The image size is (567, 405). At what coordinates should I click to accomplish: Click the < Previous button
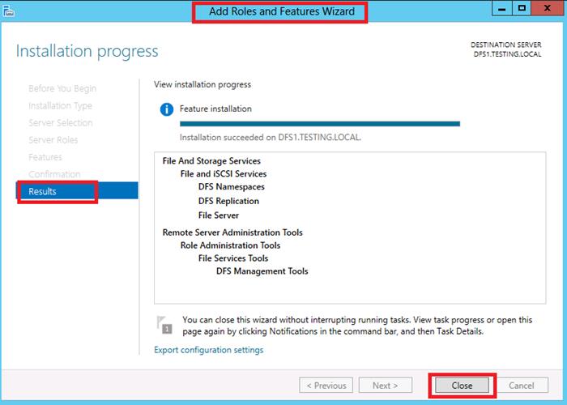[326, 386]
